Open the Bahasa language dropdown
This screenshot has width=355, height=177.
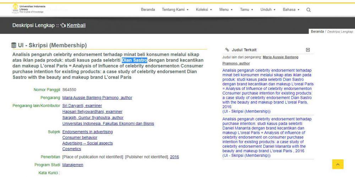pos(291,10)
